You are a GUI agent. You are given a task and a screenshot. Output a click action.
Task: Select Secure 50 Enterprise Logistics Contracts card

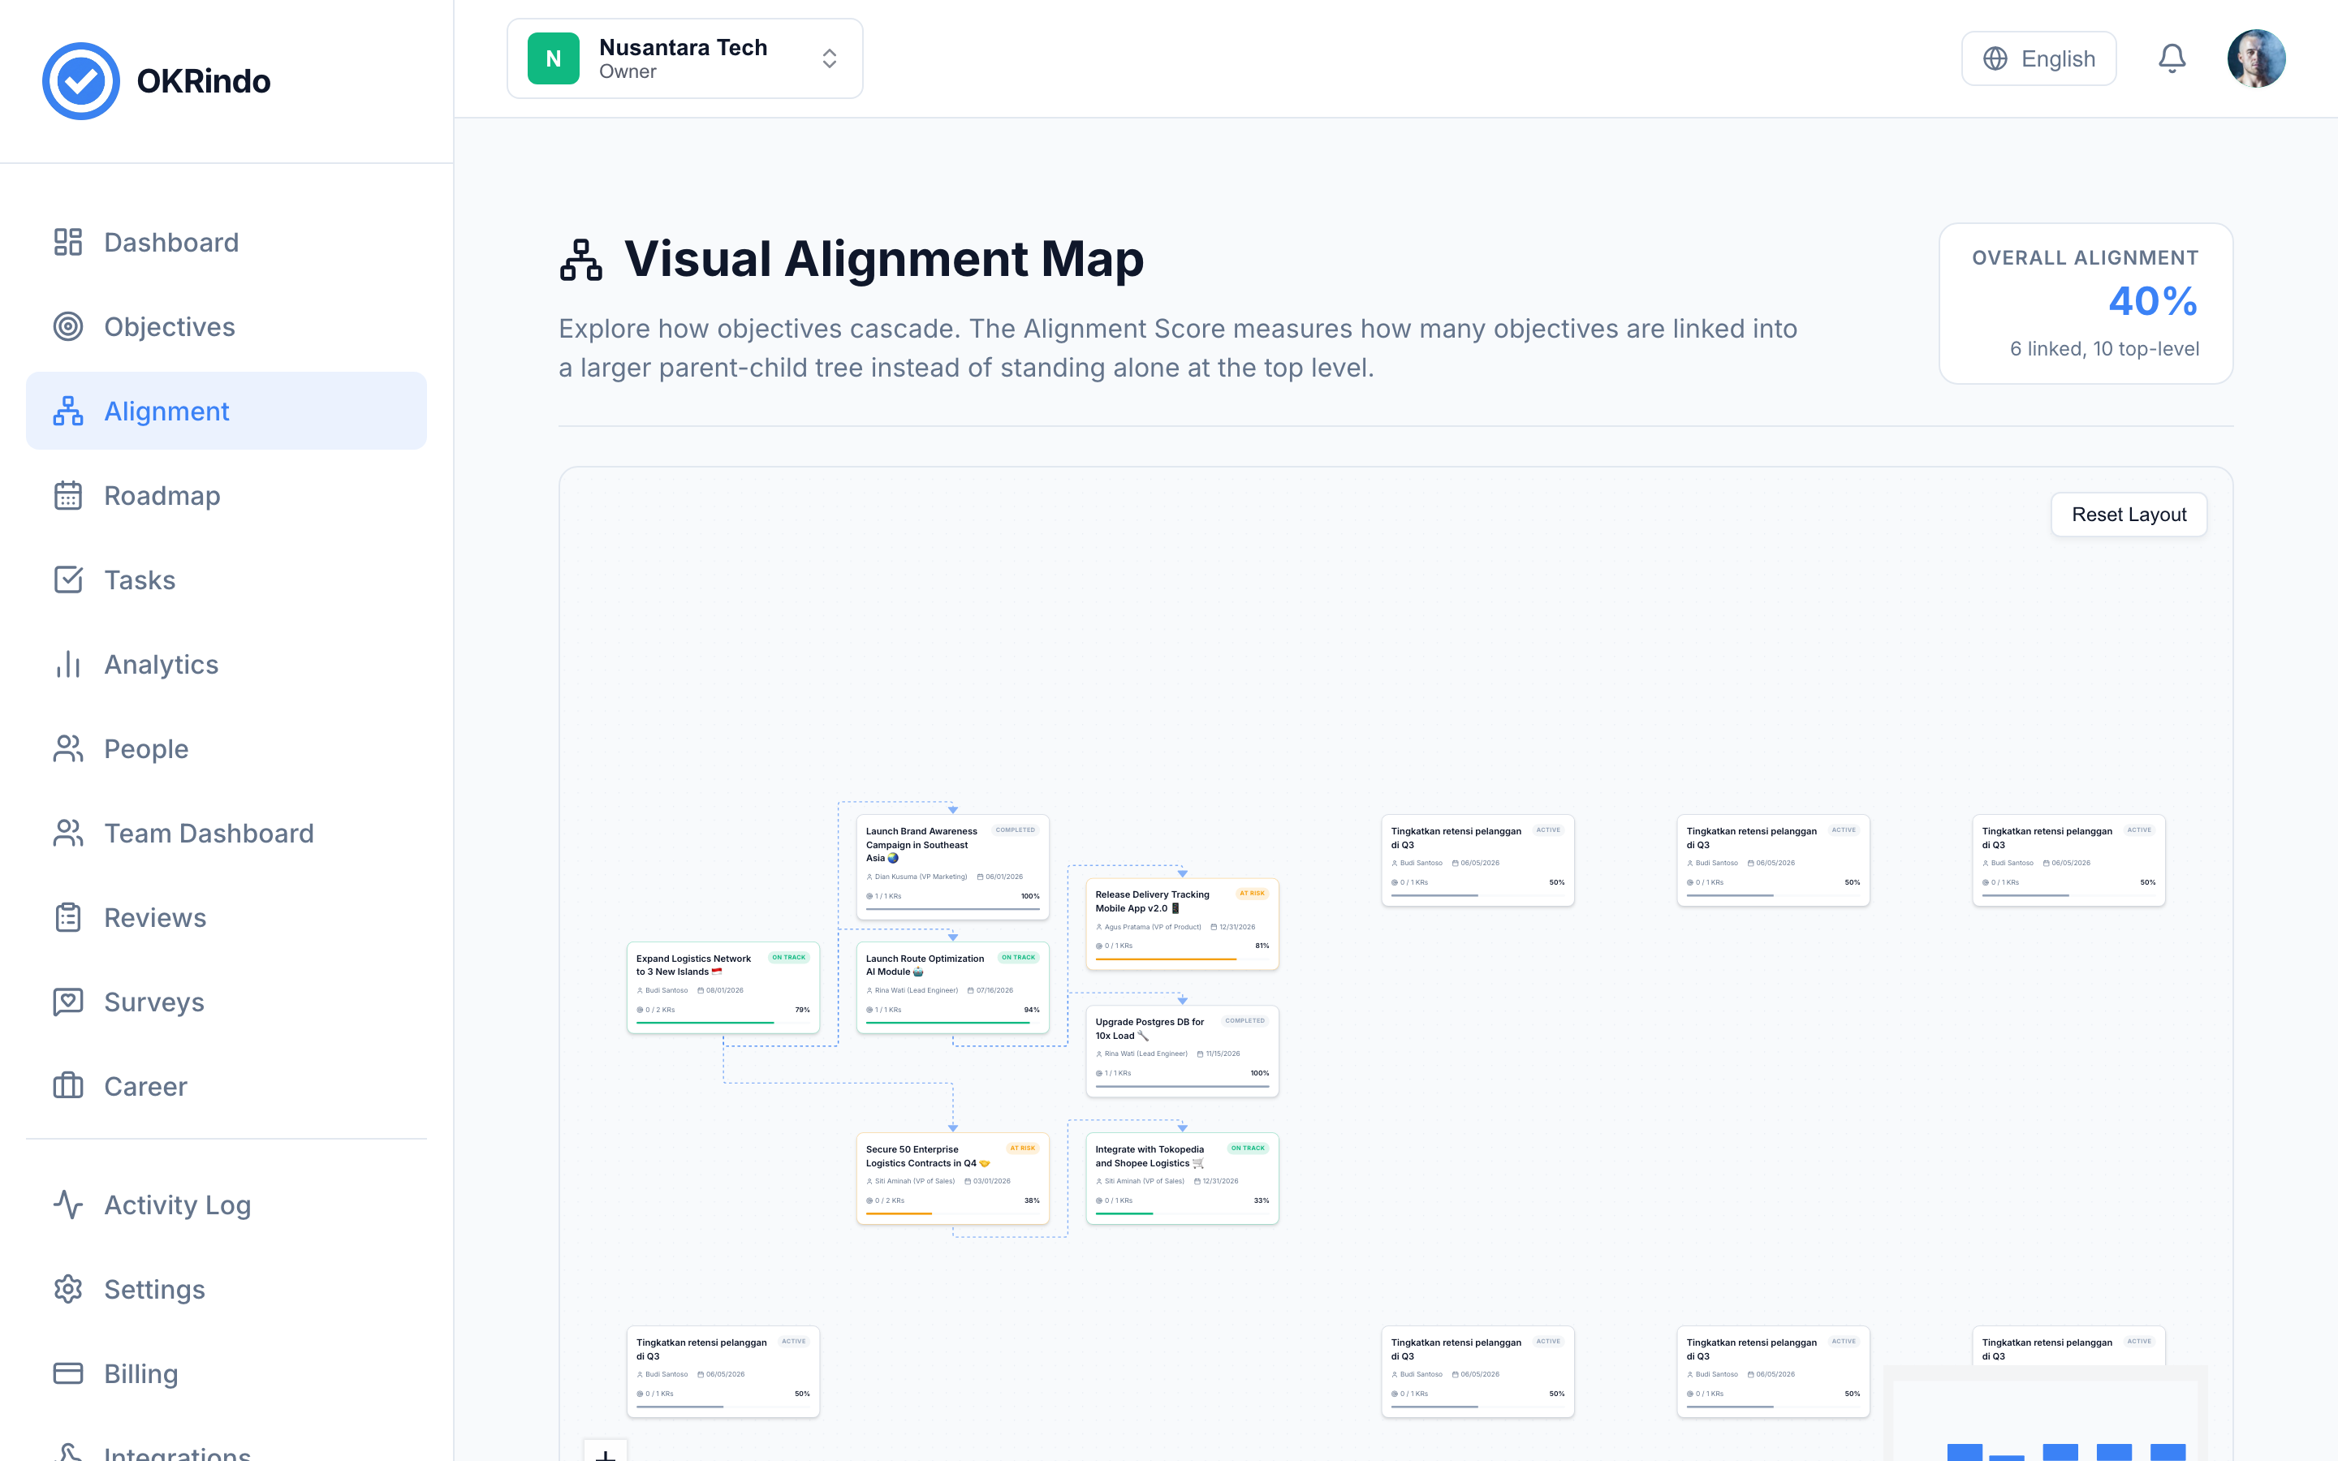tap(952, 1179)
